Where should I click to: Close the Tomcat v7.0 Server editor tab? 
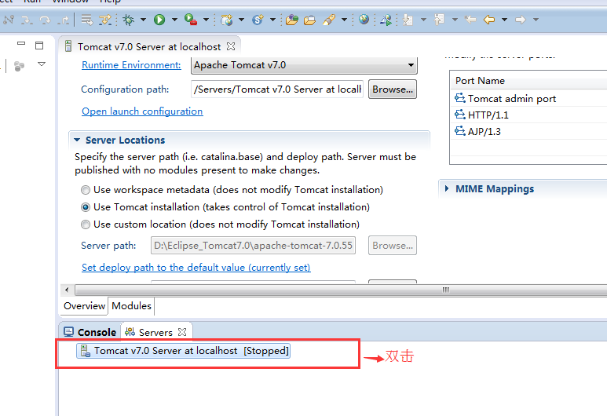pos(231,46)
